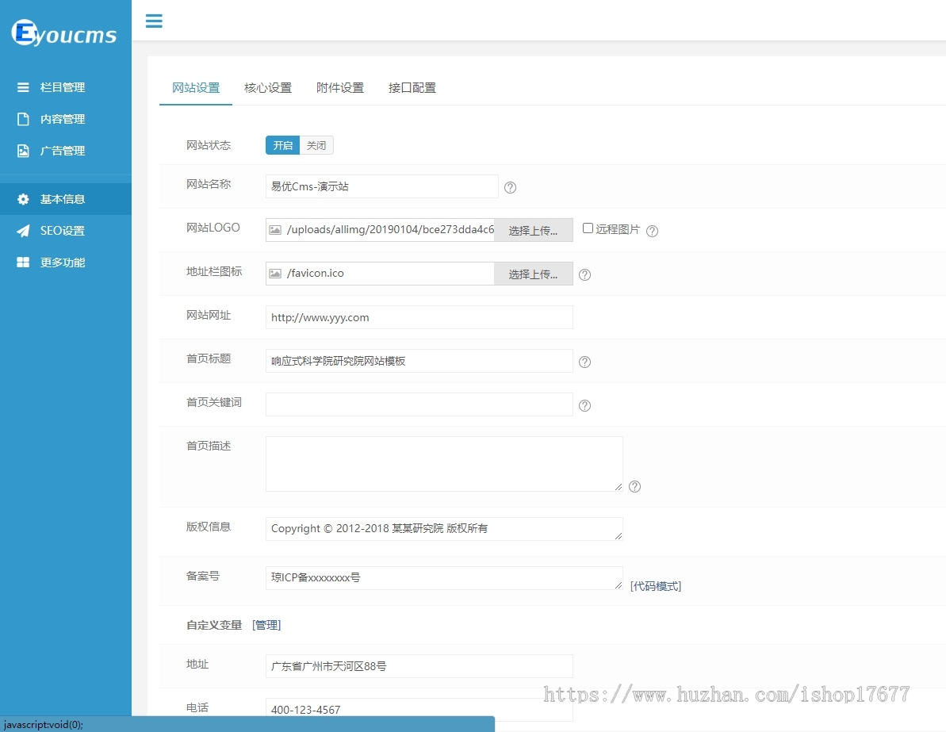
Task: Focus the 版权信息 textarea
Action: click(x=444, y=529)
